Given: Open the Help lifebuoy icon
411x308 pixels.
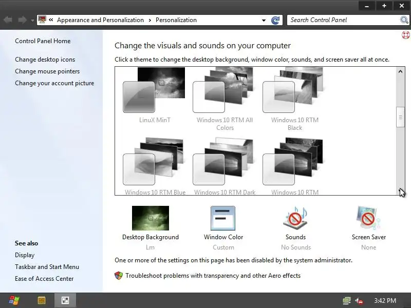Looking at the screenshot, I should [x=406, y=35].
